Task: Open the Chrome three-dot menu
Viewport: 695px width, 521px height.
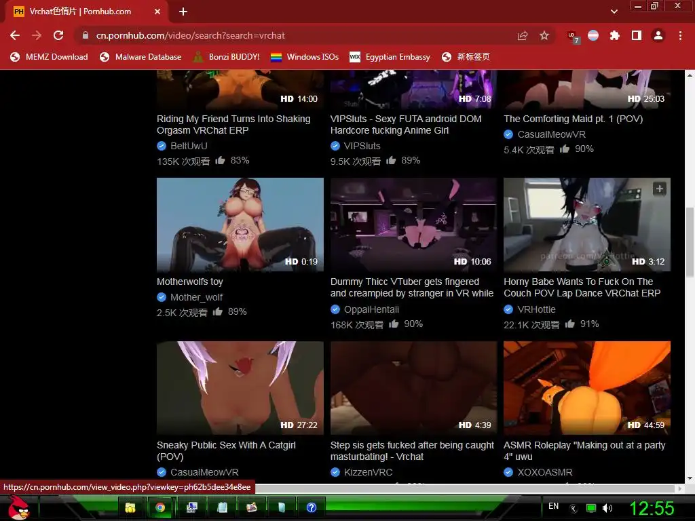Action: click(x=680, y=35)
